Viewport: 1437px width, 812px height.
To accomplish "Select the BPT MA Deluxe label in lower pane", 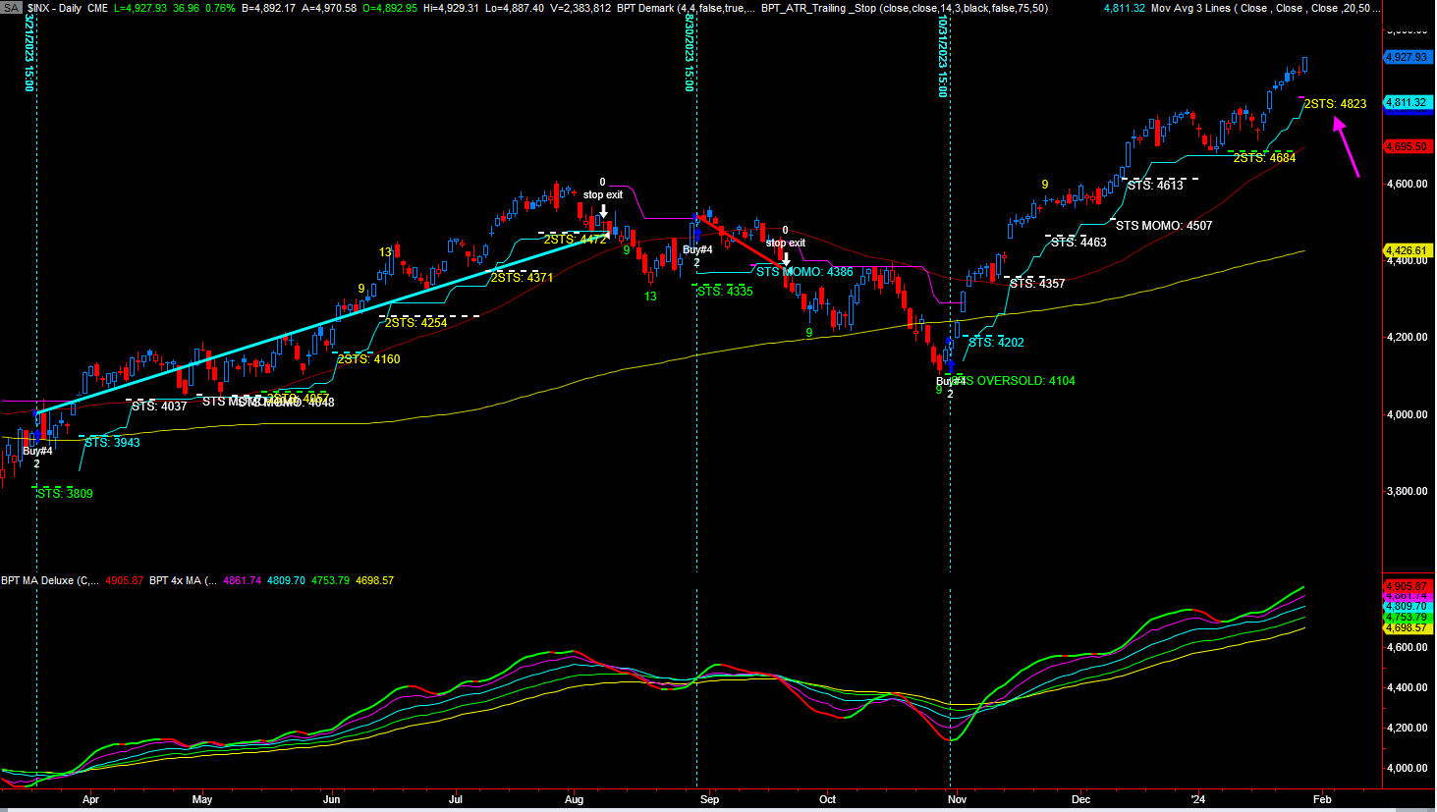I will coord(49,580).
